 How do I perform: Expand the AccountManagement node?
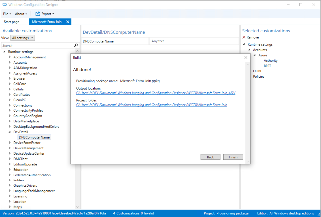click(10, 57)
